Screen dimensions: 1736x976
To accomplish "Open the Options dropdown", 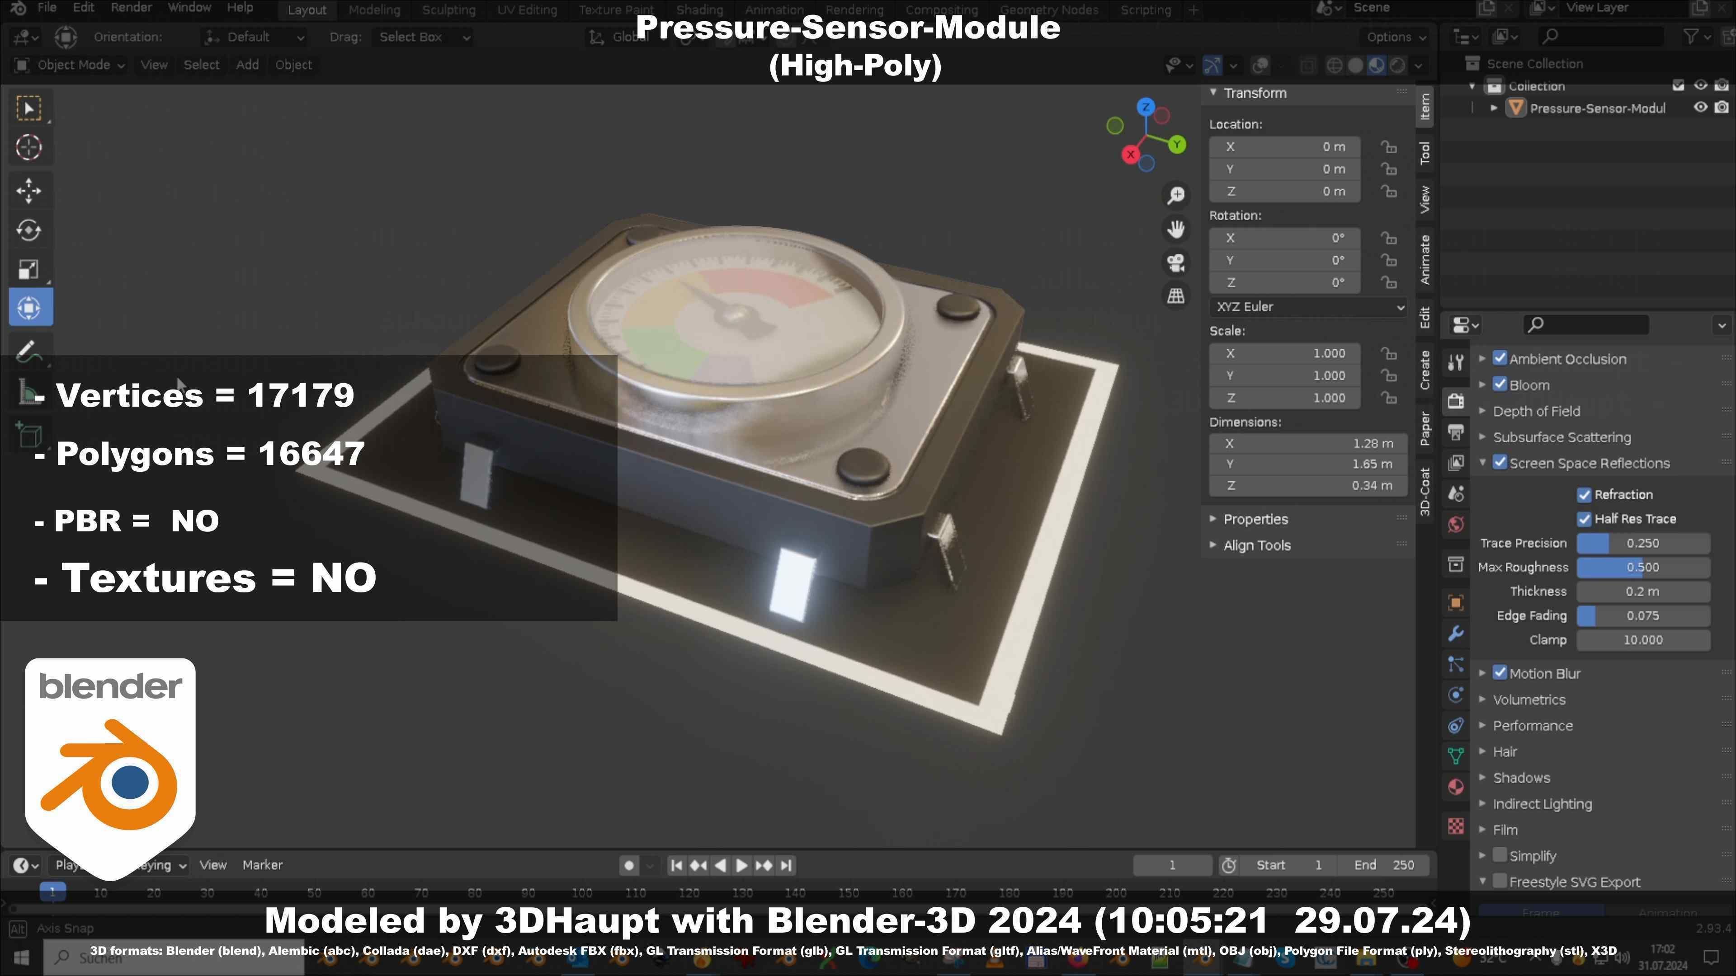I will (1396, 37).
